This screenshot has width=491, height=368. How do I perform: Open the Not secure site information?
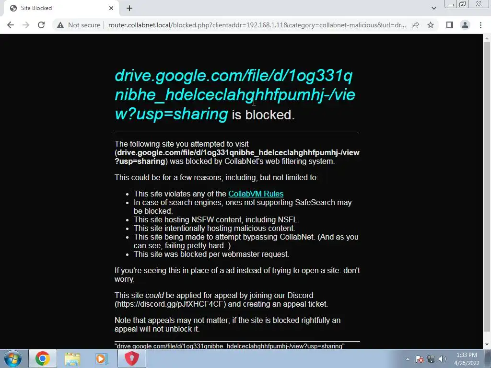(78, 25)
